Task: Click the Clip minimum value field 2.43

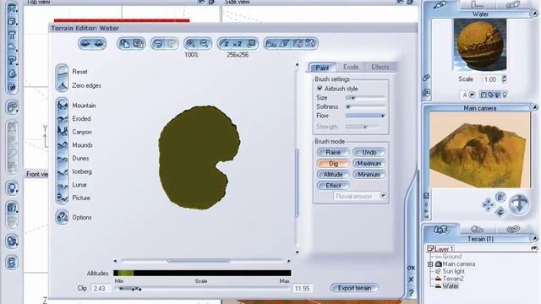Action: (x=100, y=289)
